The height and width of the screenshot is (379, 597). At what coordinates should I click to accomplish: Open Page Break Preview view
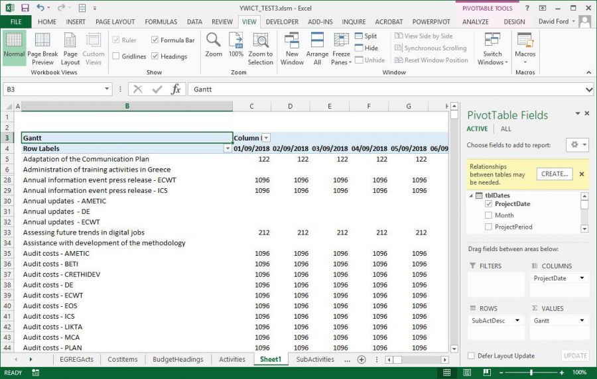click(42, 48)
